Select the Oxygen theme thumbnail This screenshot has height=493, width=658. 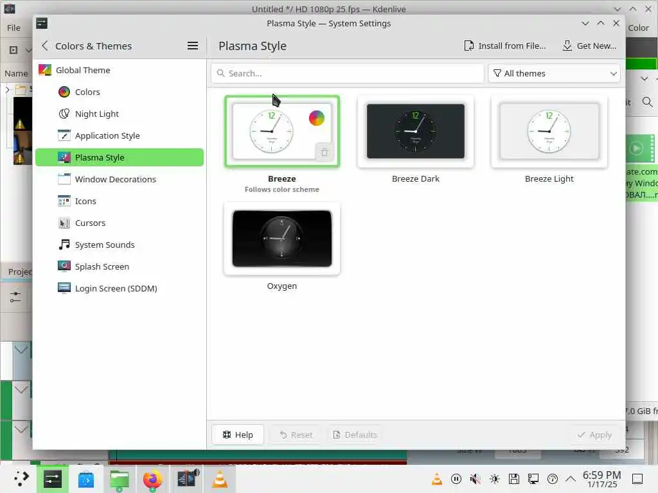(x=282, y=239)
